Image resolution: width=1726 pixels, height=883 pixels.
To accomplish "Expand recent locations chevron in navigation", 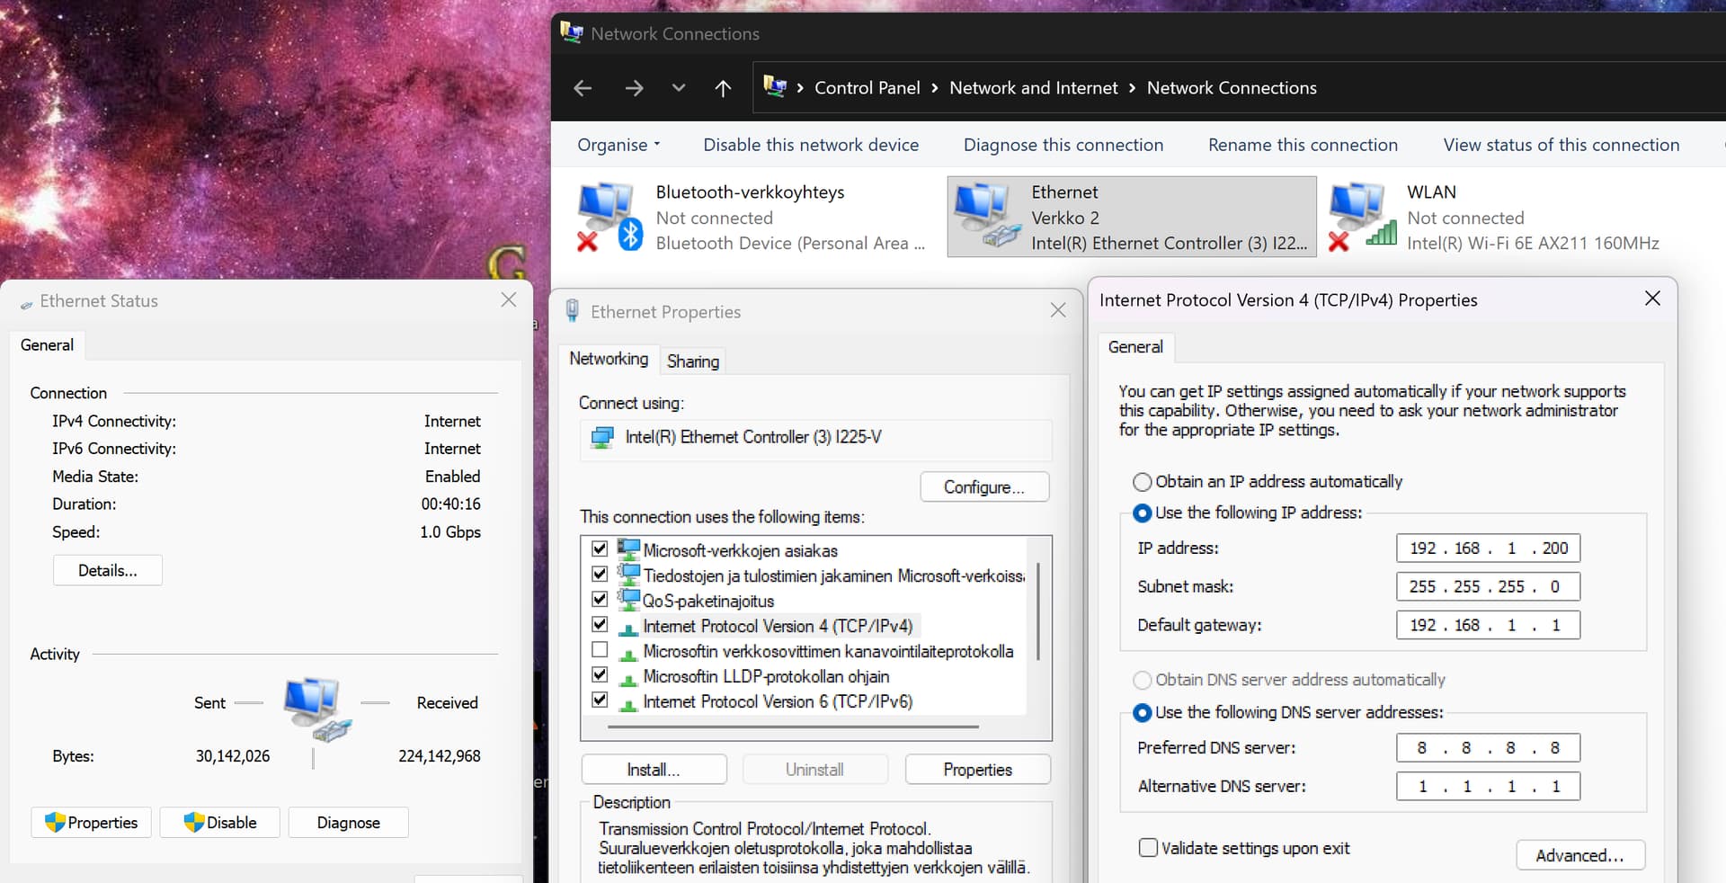I will click(679, 88).
